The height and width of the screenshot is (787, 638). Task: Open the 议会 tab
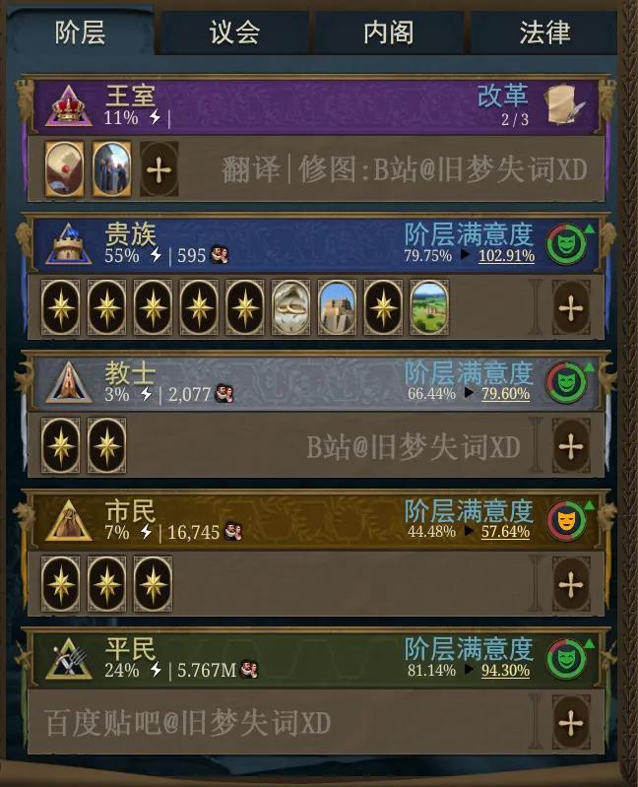[234, 33]
